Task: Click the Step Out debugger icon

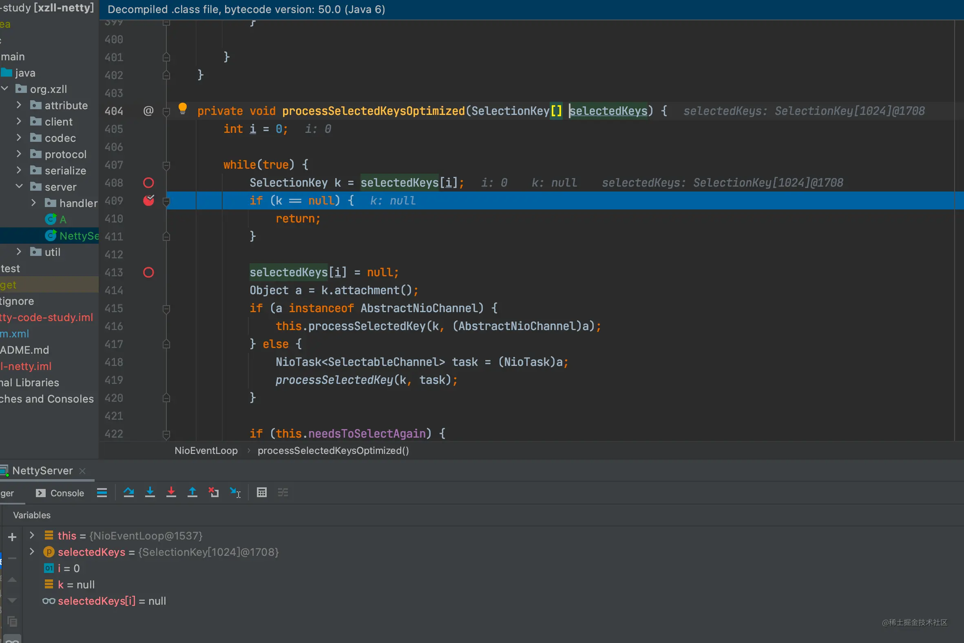Action: pyautogui.click(x=192, y=492)
